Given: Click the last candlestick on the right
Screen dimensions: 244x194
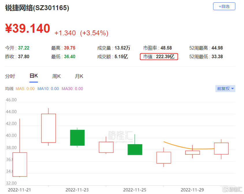Looking at the screenshot, I should click(x=221, y=149).
